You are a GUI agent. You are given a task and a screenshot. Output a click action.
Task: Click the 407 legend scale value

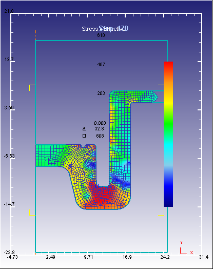101,65
